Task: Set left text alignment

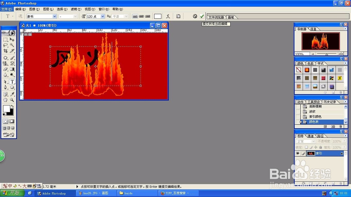Action: click(135, 16)
